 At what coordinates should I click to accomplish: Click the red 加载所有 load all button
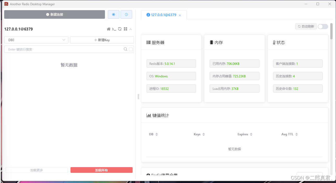[102, 170]
